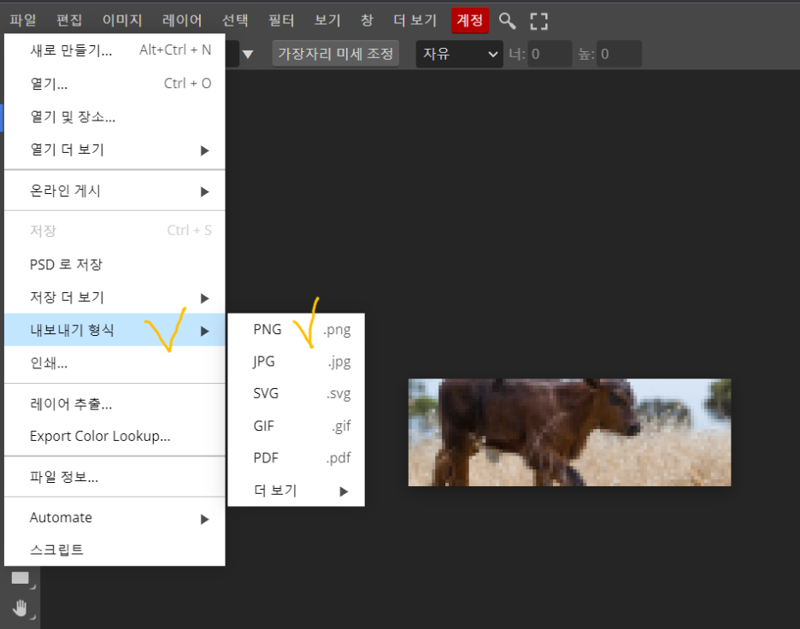
Task: Open the 창 menu
Action: click(367, 21)
